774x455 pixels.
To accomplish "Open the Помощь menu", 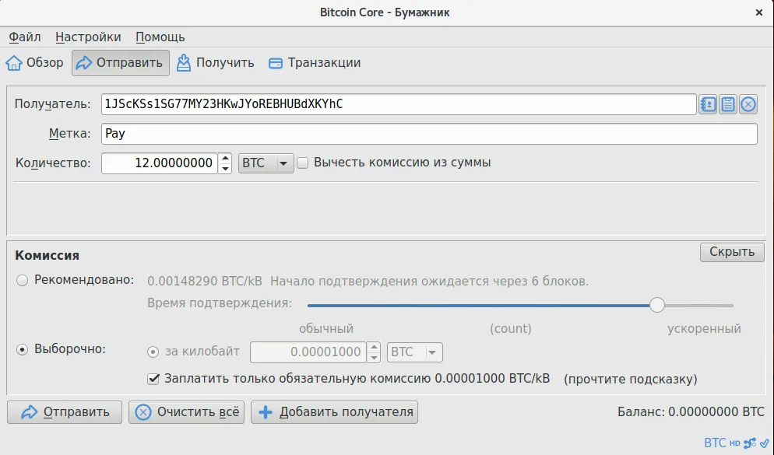I will (x=160, y=37).
